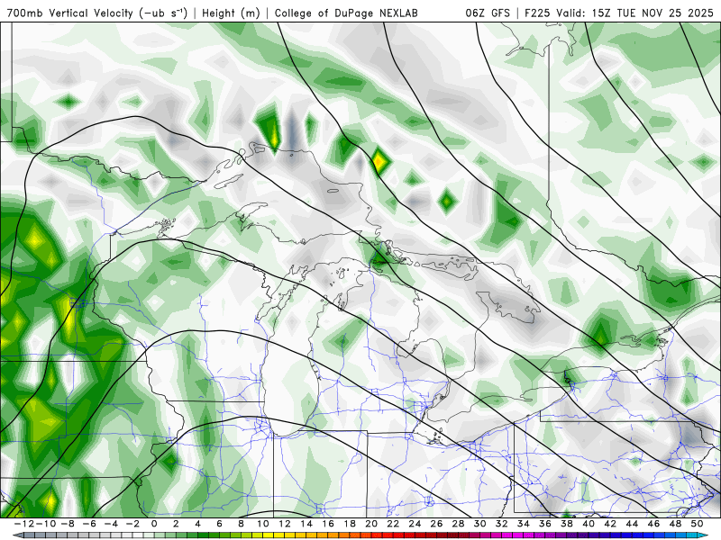Viewport: 721px width, 540px height.
Task: Click the '22' color scale label
Action: tap(393, 524)
